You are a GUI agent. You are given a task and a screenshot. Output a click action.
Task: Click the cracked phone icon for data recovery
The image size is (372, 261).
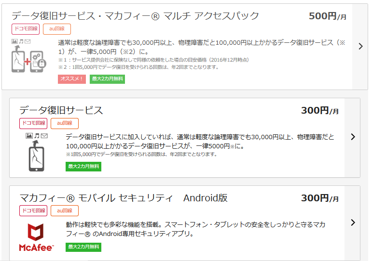37,156
